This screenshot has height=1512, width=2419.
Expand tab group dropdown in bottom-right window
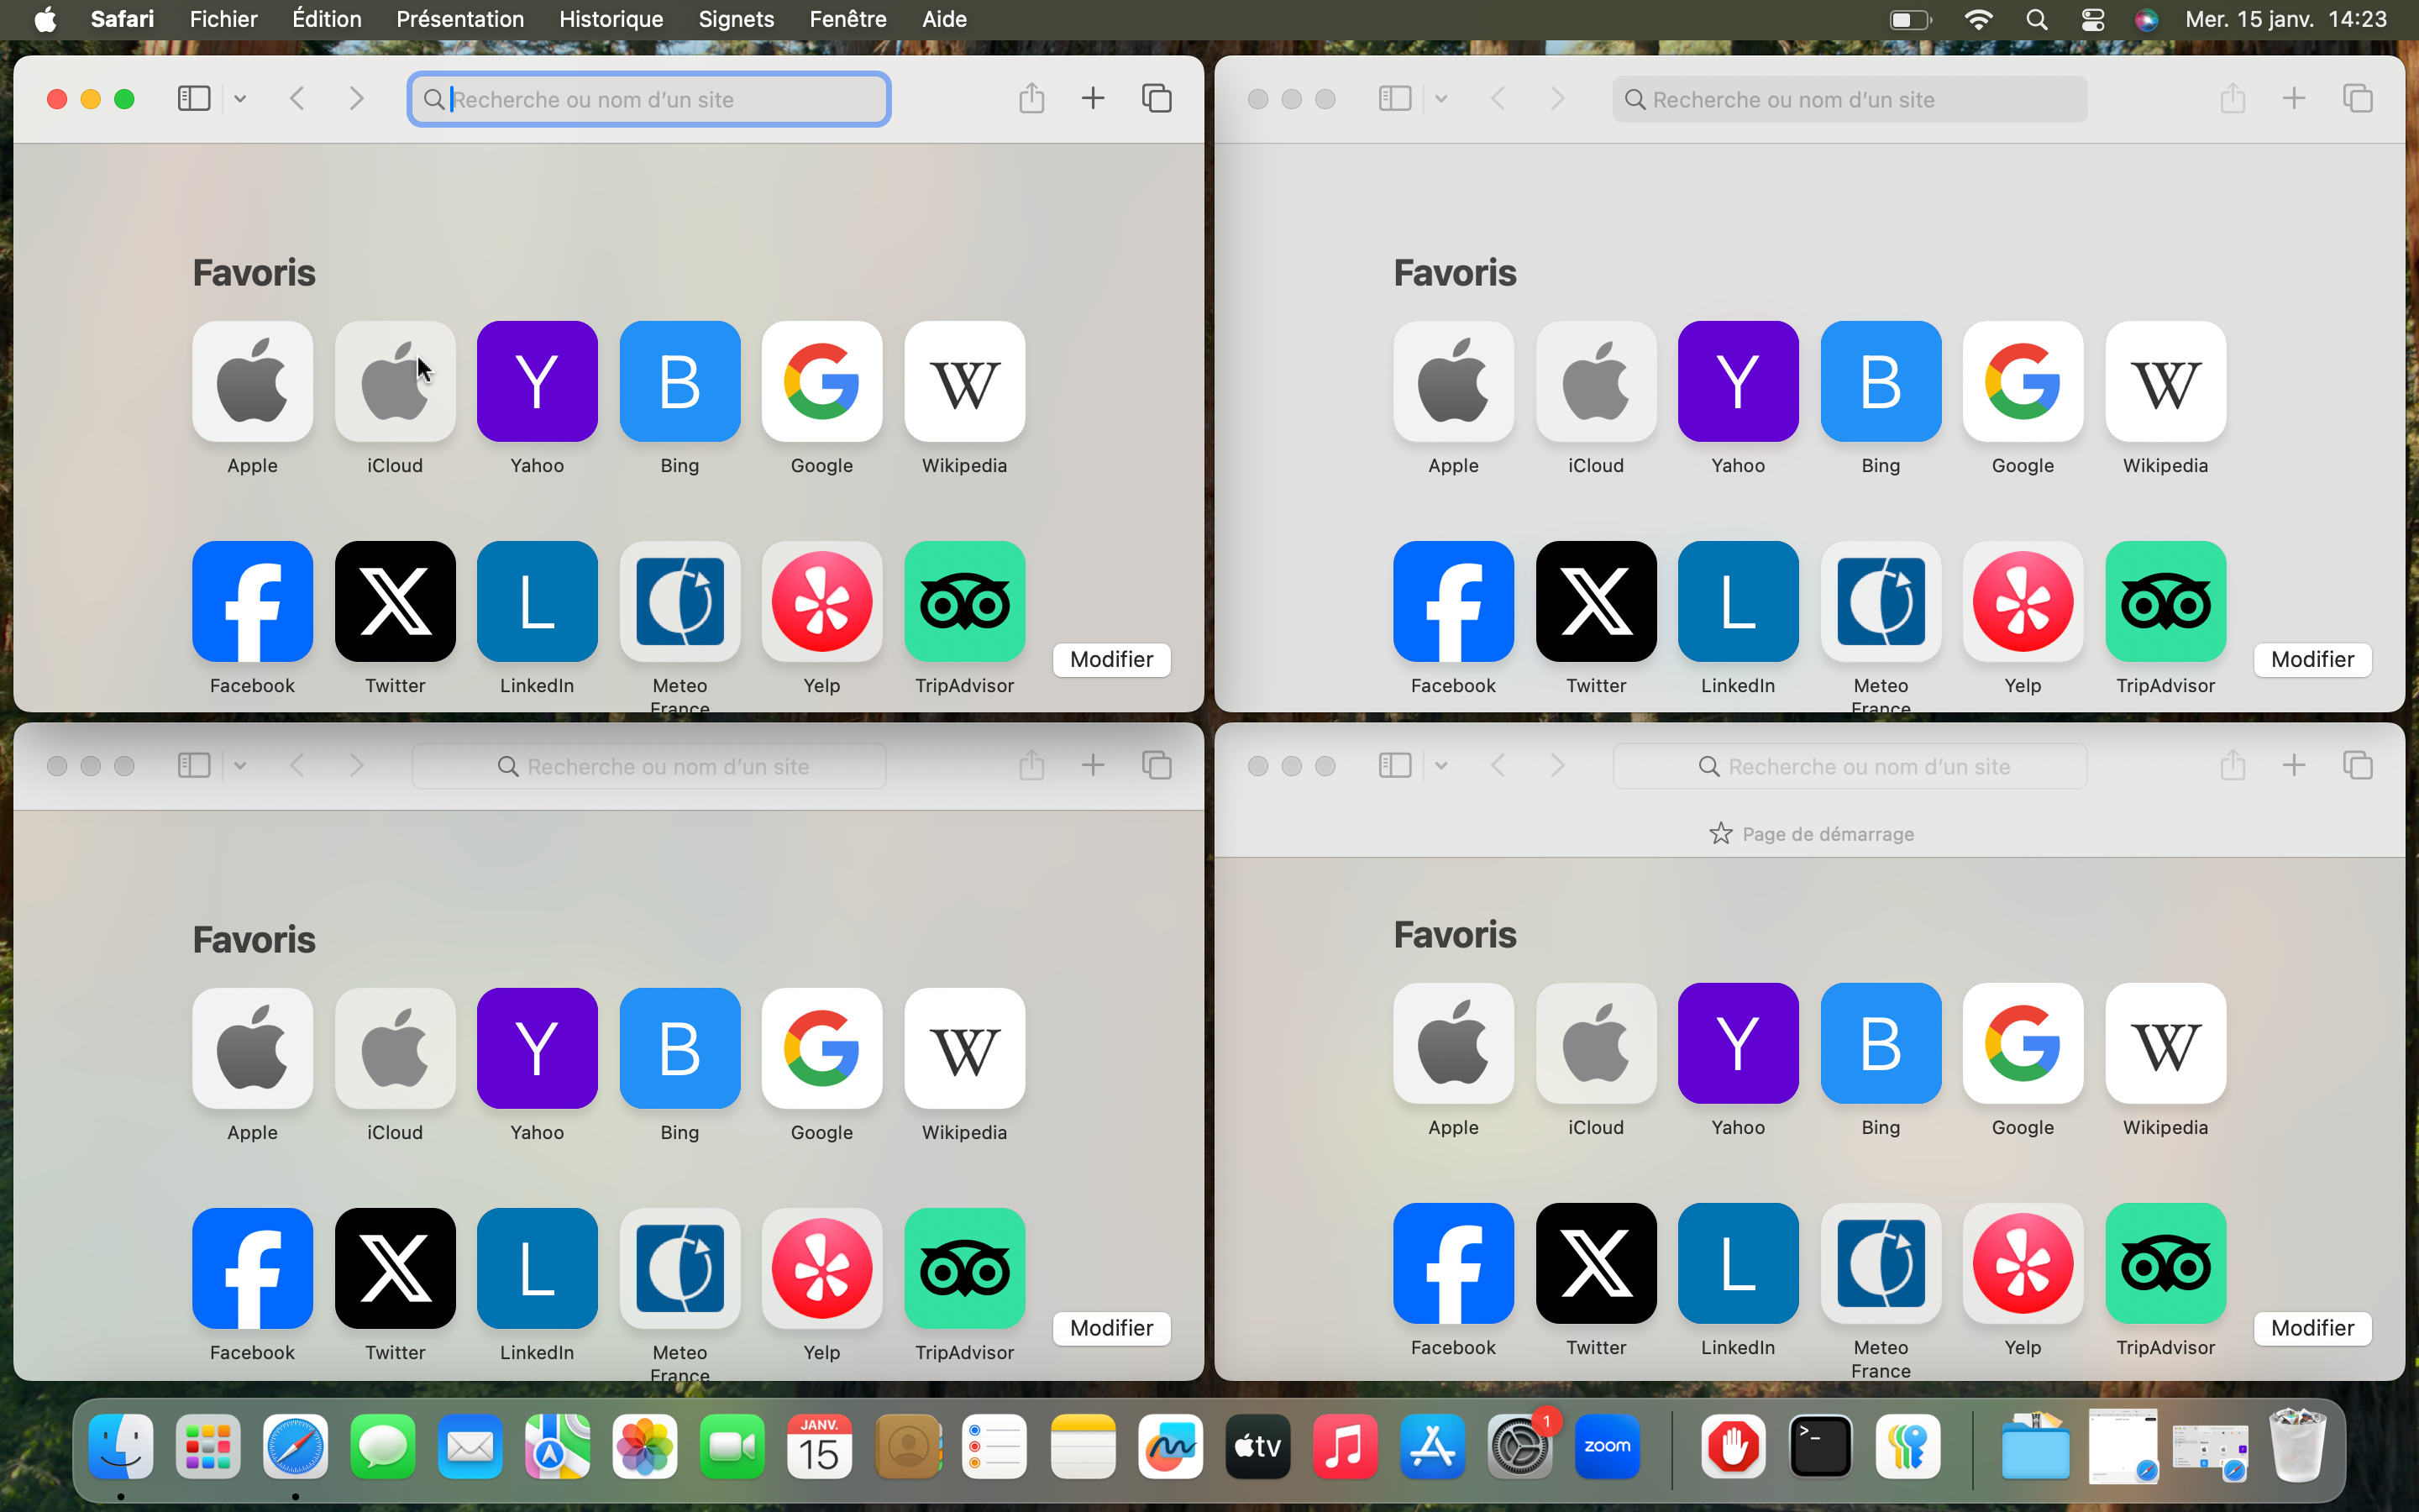[x=1440, y=765]
